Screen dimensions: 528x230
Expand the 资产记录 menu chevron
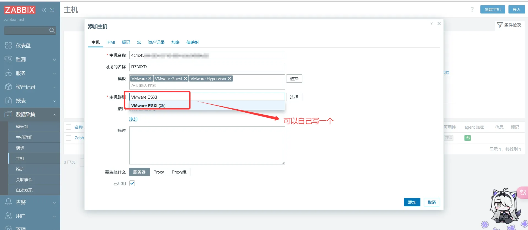[54, 87]
